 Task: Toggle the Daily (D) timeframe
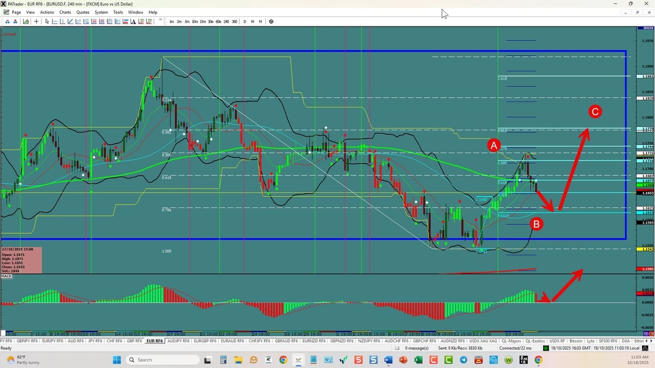(x=245, y=21)
